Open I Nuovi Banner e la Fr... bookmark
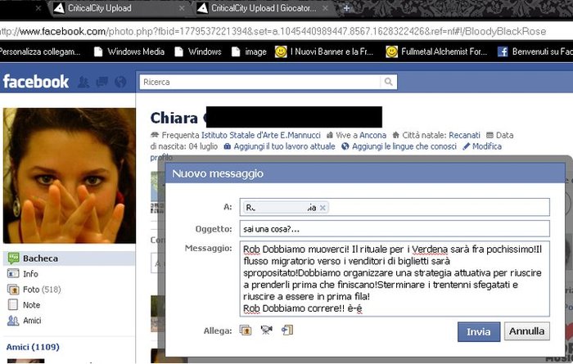573x364 pixels. point(324,52)
